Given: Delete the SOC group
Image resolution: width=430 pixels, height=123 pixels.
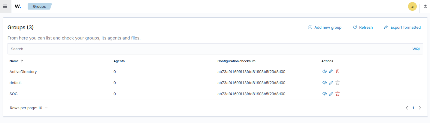Looking at the screenshot, I should coord(338,94).
